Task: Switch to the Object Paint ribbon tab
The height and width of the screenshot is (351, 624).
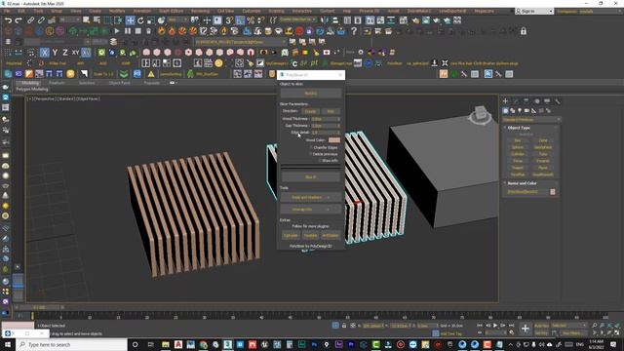Action: pyautogui.click(x=119, y=83)
